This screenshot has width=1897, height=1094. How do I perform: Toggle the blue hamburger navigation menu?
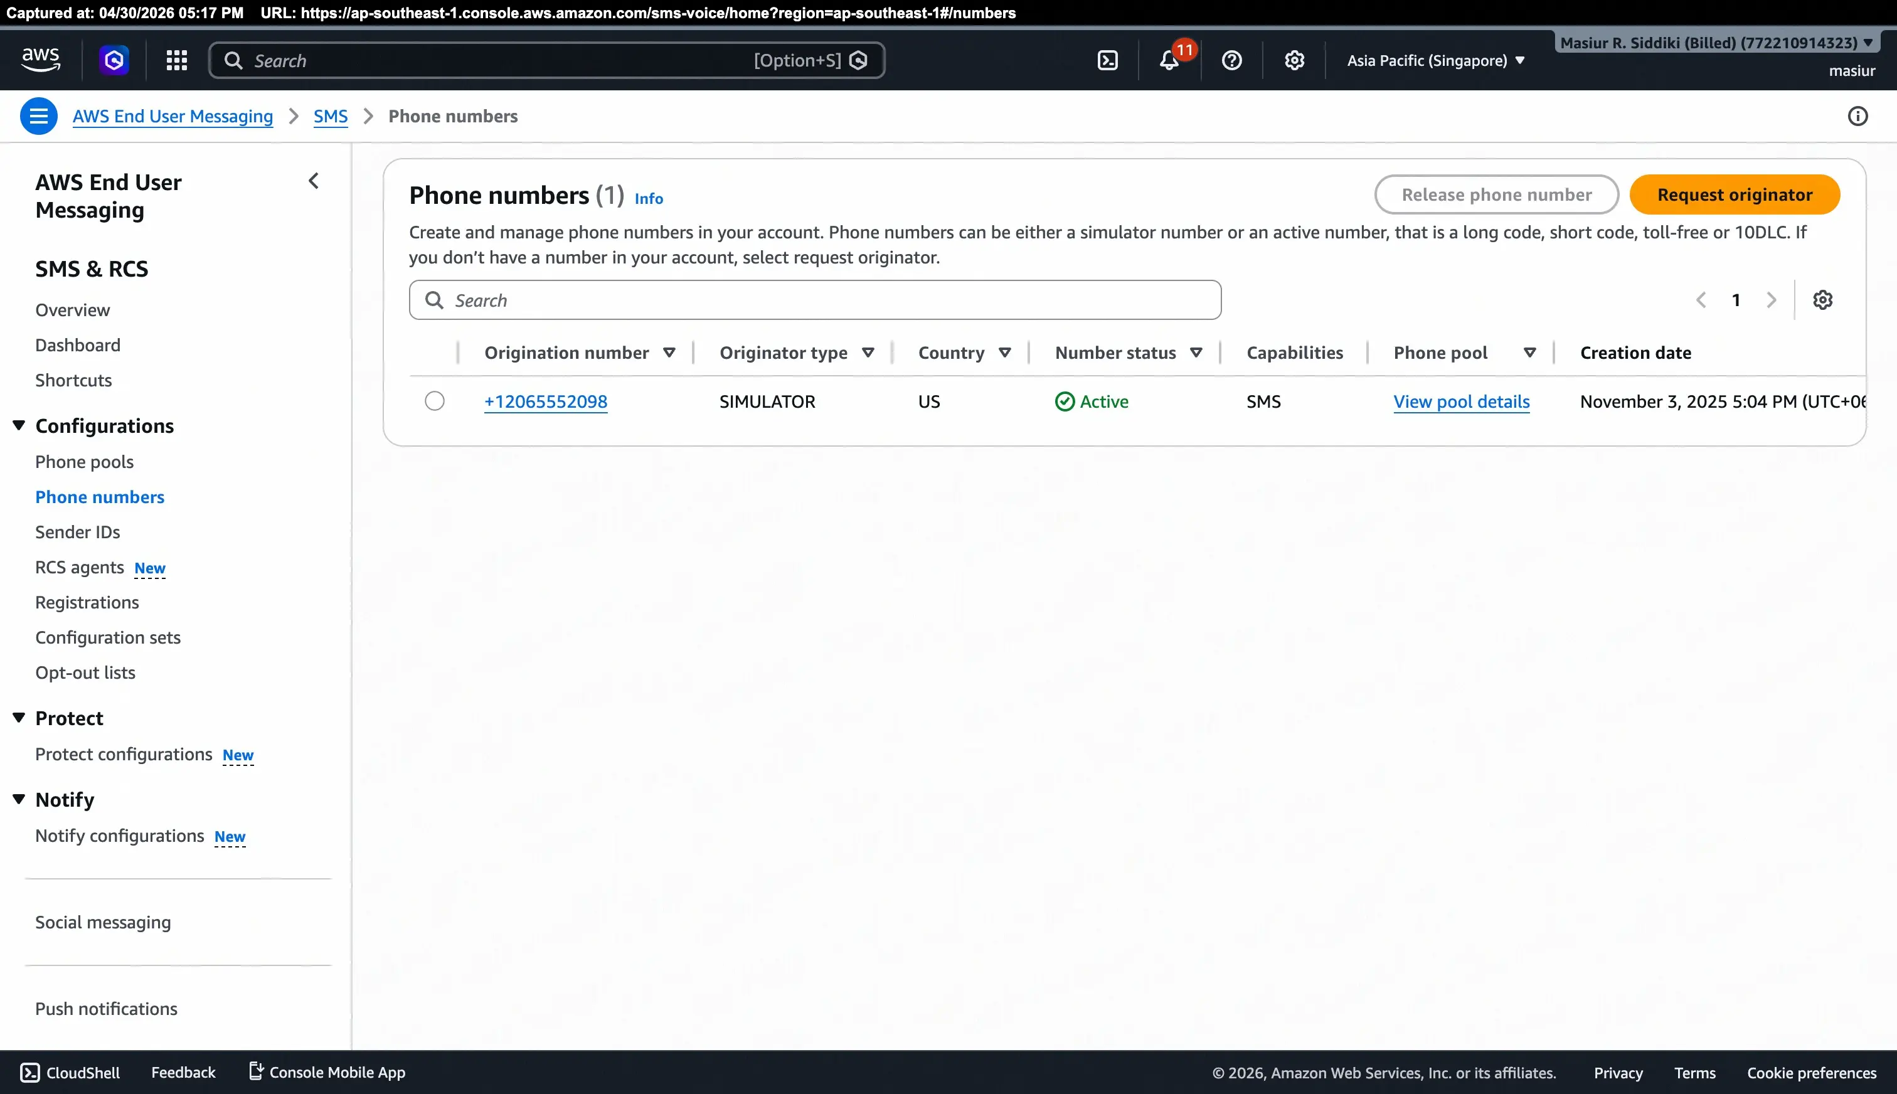click(38, 117)
